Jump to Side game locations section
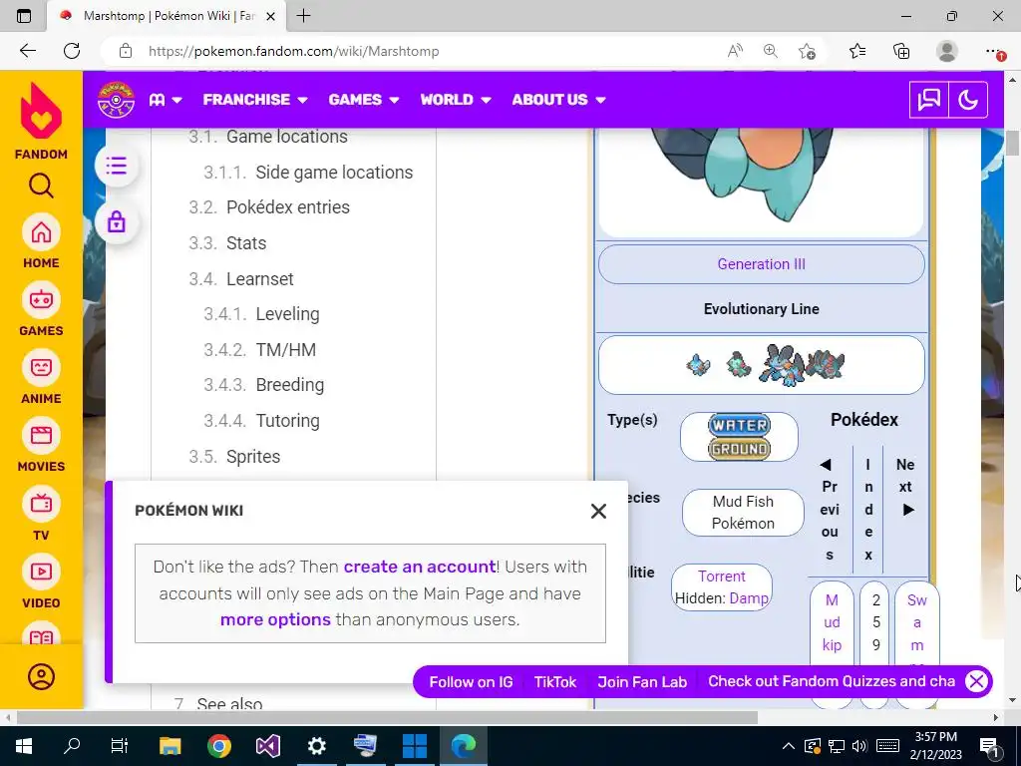The image size is (1021, 766). 334,173
